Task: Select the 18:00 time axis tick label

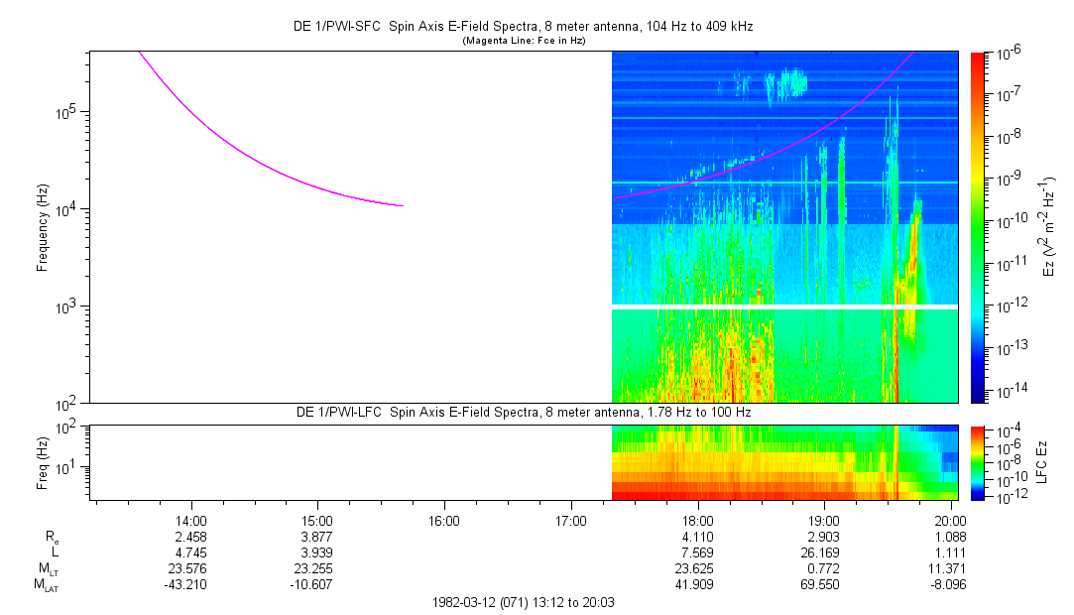Action: click(698, 520)
